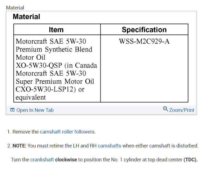Viewport: 209px width, 170px height.
Task: Click the bold NOTE: label
Action: coord(19,146)
